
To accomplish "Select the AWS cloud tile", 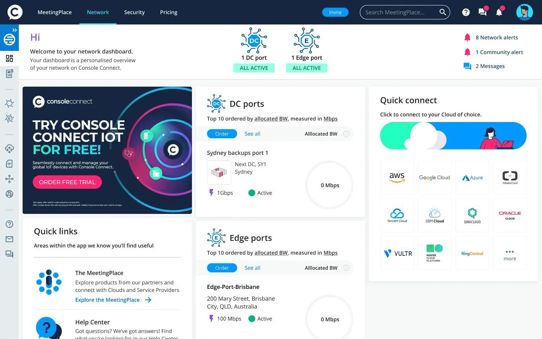I will click(397, 177).
